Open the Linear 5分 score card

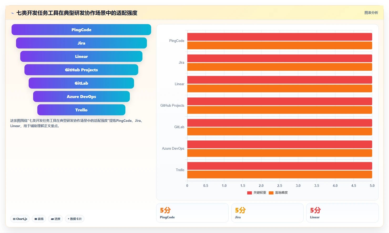click(x=342, y=213)
